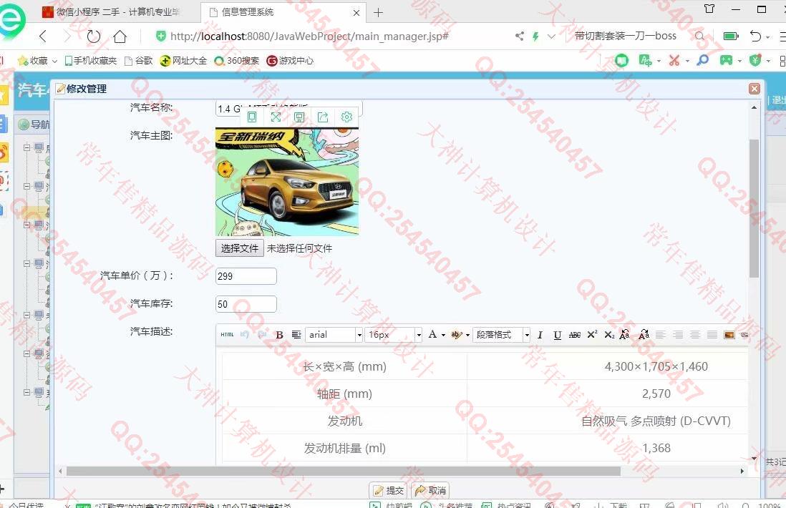Screen dimensions: 786x508
Task: Collapse the last navigation tree node
Action: pyautogui.click(x=27, y=392)
